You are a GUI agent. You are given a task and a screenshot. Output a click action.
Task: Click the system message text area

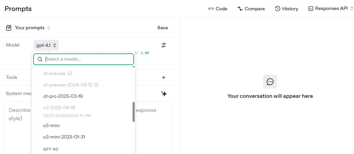point(88,128)
